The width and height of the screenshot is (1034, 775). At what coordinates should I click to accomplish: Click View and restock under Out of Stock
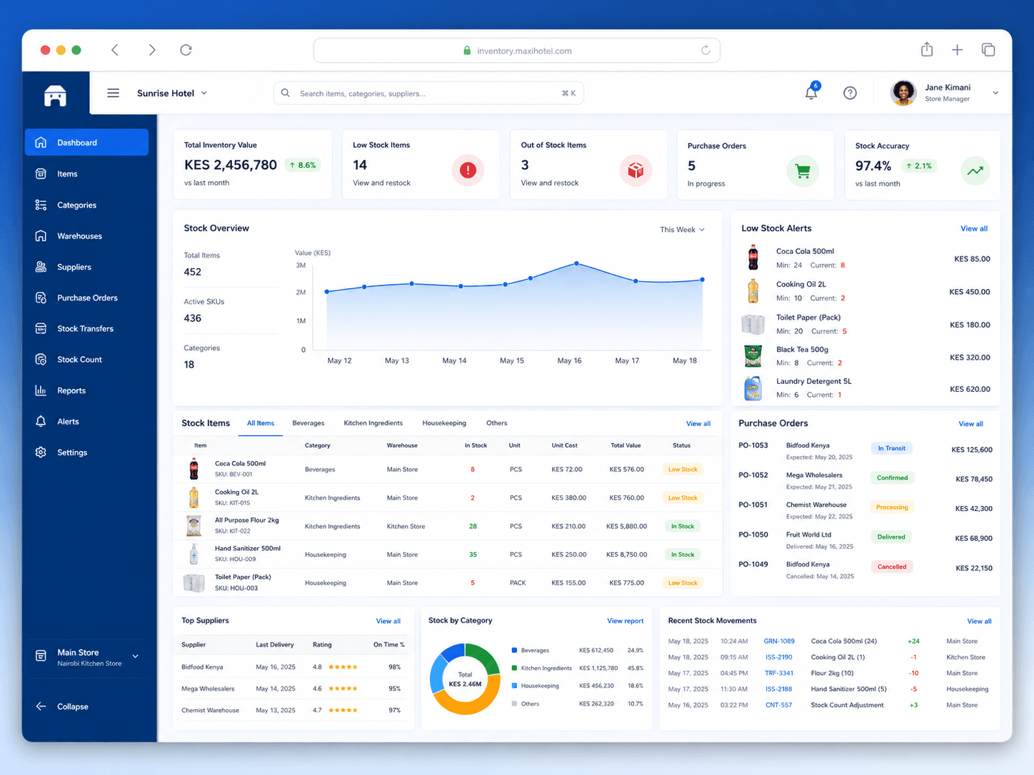[550, 183]
